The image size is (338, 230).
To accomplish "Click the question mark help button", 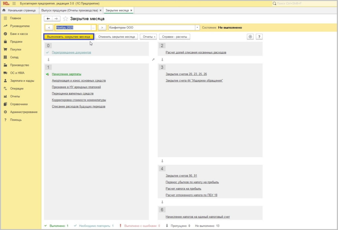I will pos(259,37).
